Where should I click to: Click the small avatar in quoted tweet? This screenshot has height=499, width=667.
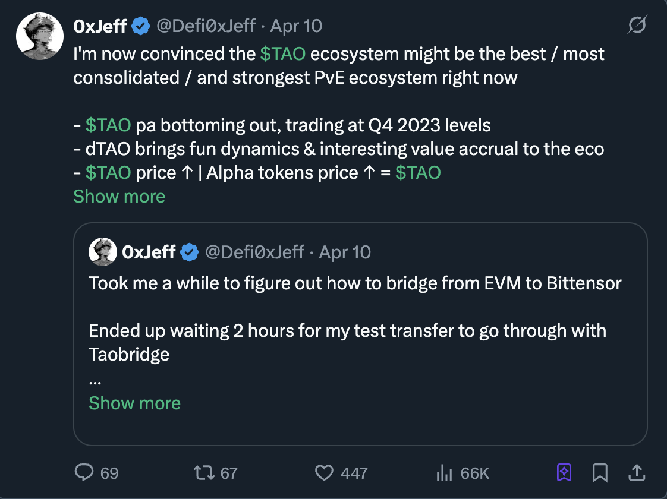click(x=102, y=252)
